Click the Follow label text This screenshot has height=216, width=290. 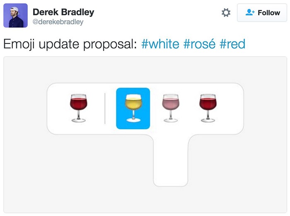point(269,13)
